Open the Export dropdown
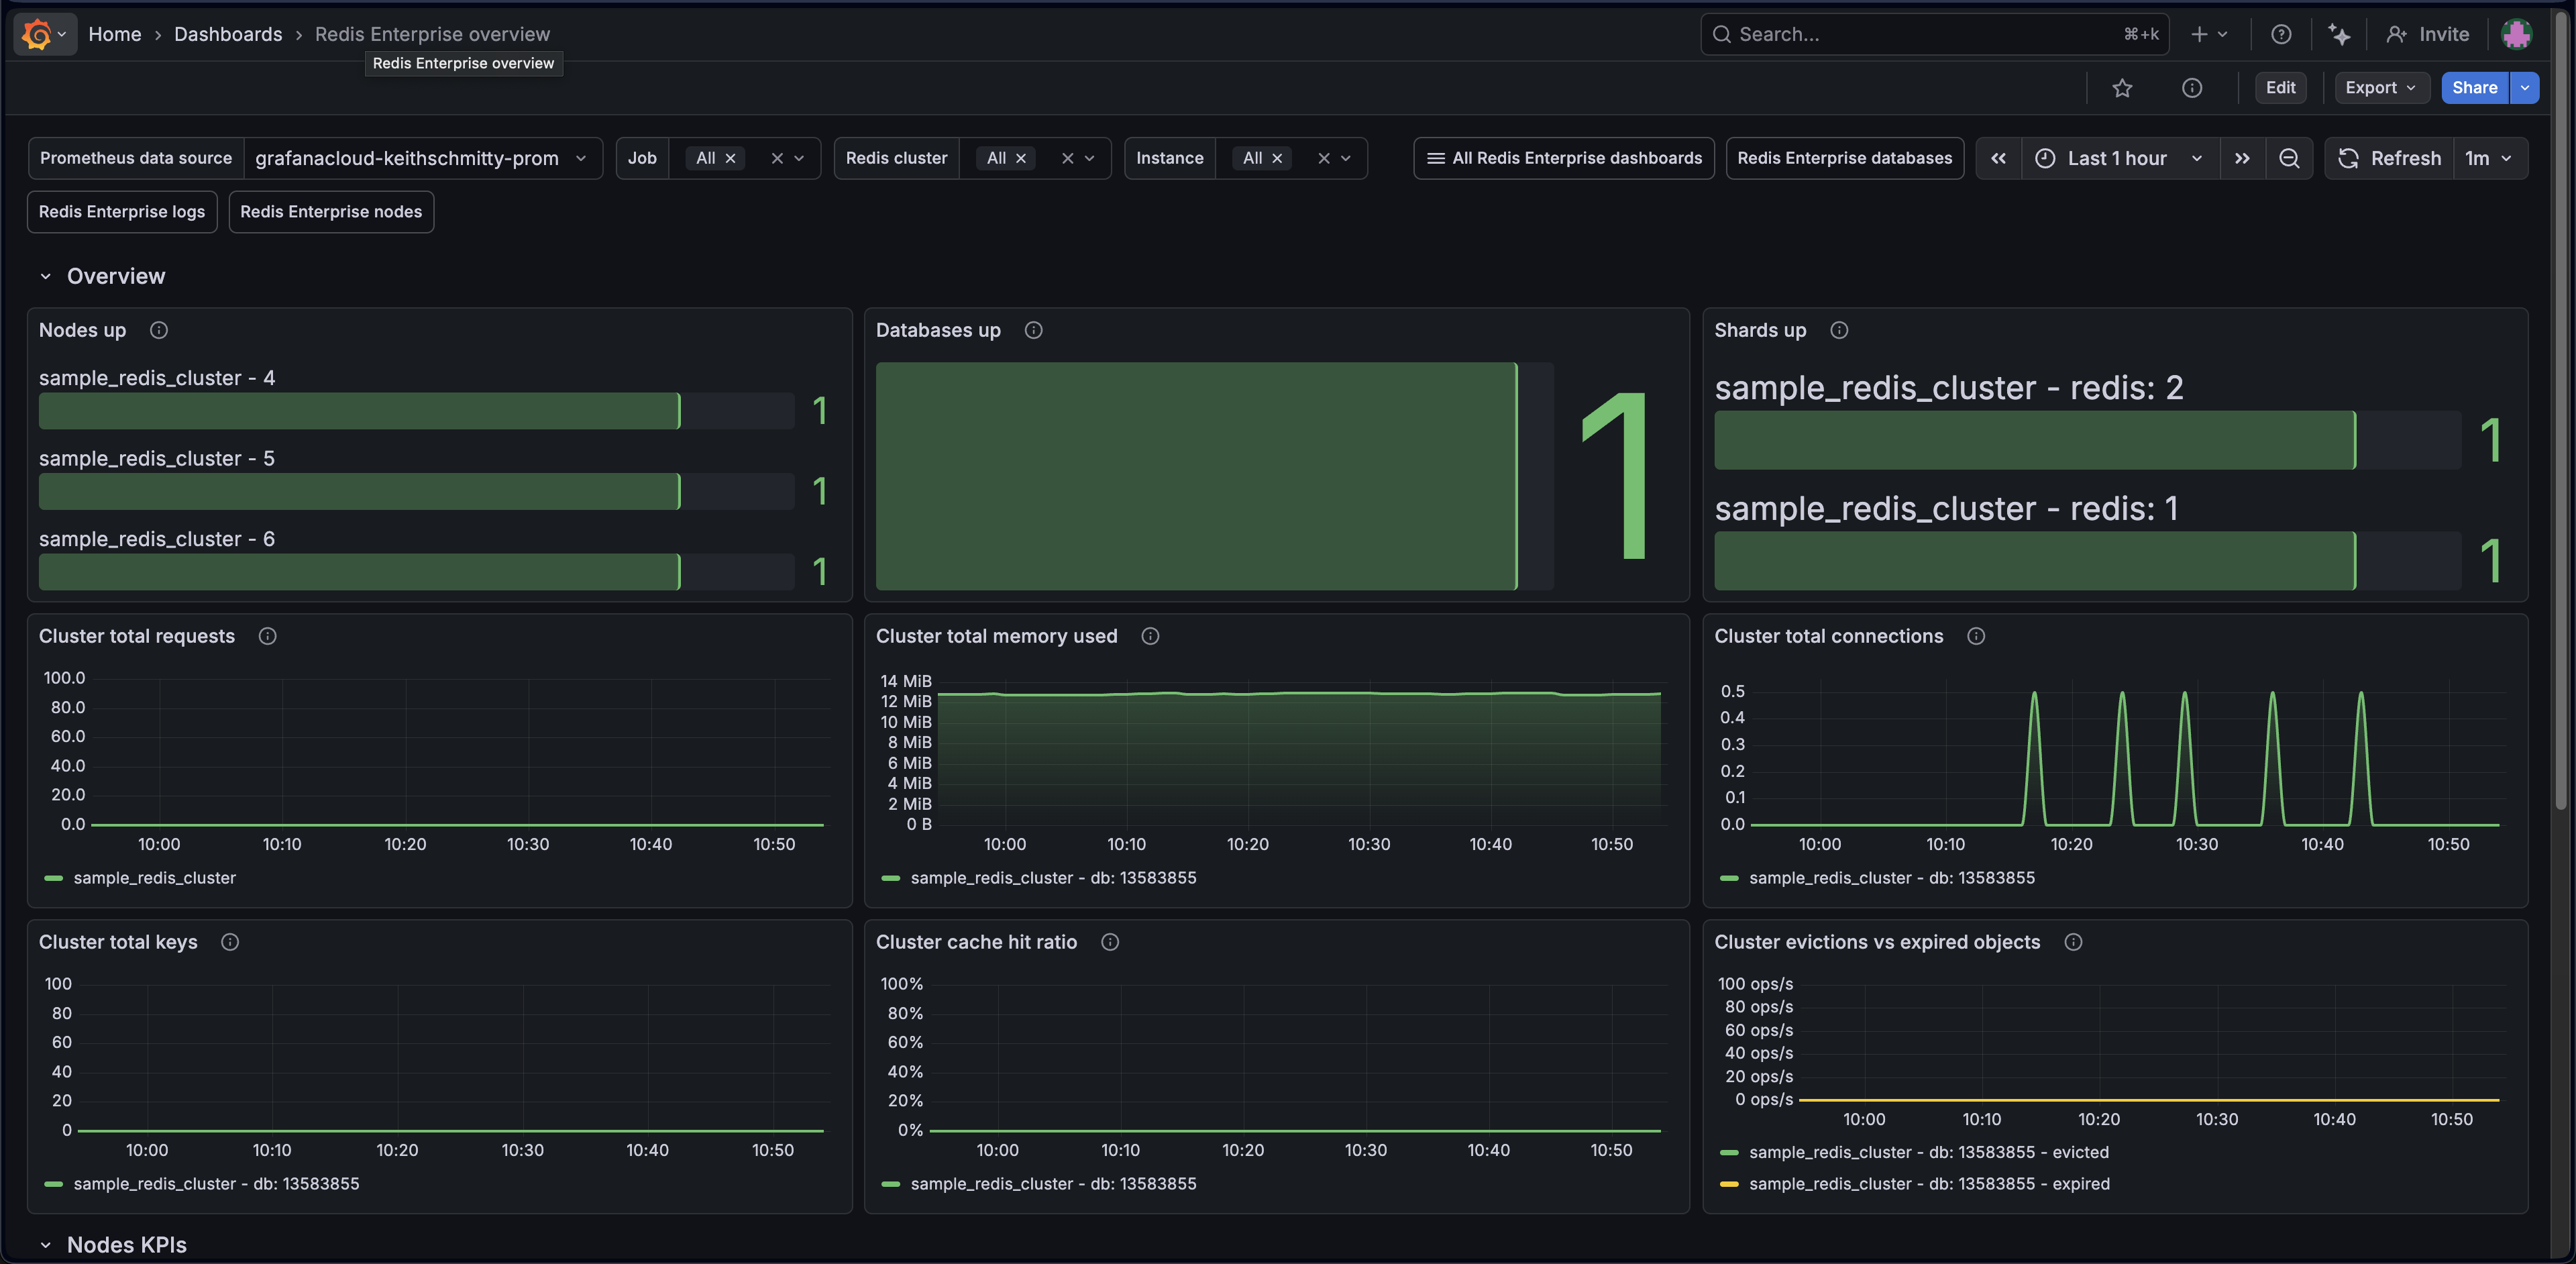This screenshot has width=2576, height=1264. (x=2381, y=88)
